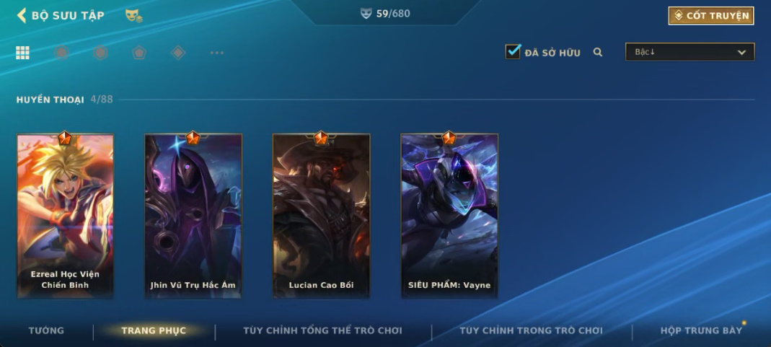771x347 pixels.
Task: Filter by the circular rarity gem icon
Action: [x=61, y=52]
